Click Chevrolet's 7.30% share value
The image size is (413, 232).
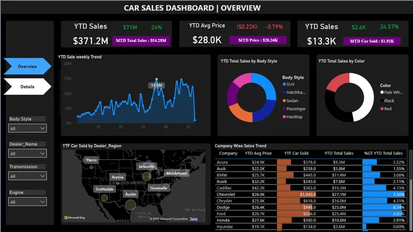pyautogui.click(x=399, y=195)
